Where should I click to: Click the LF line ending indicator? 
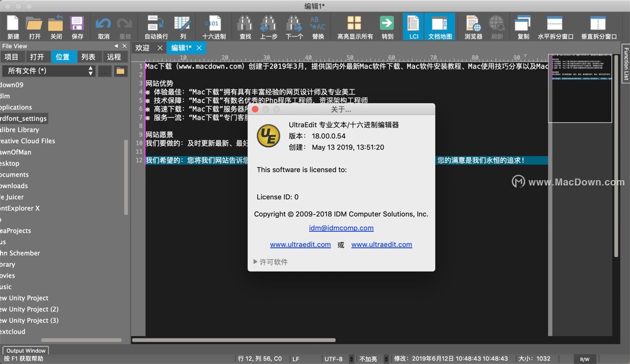pyautogui.click(x=296, y=359)
